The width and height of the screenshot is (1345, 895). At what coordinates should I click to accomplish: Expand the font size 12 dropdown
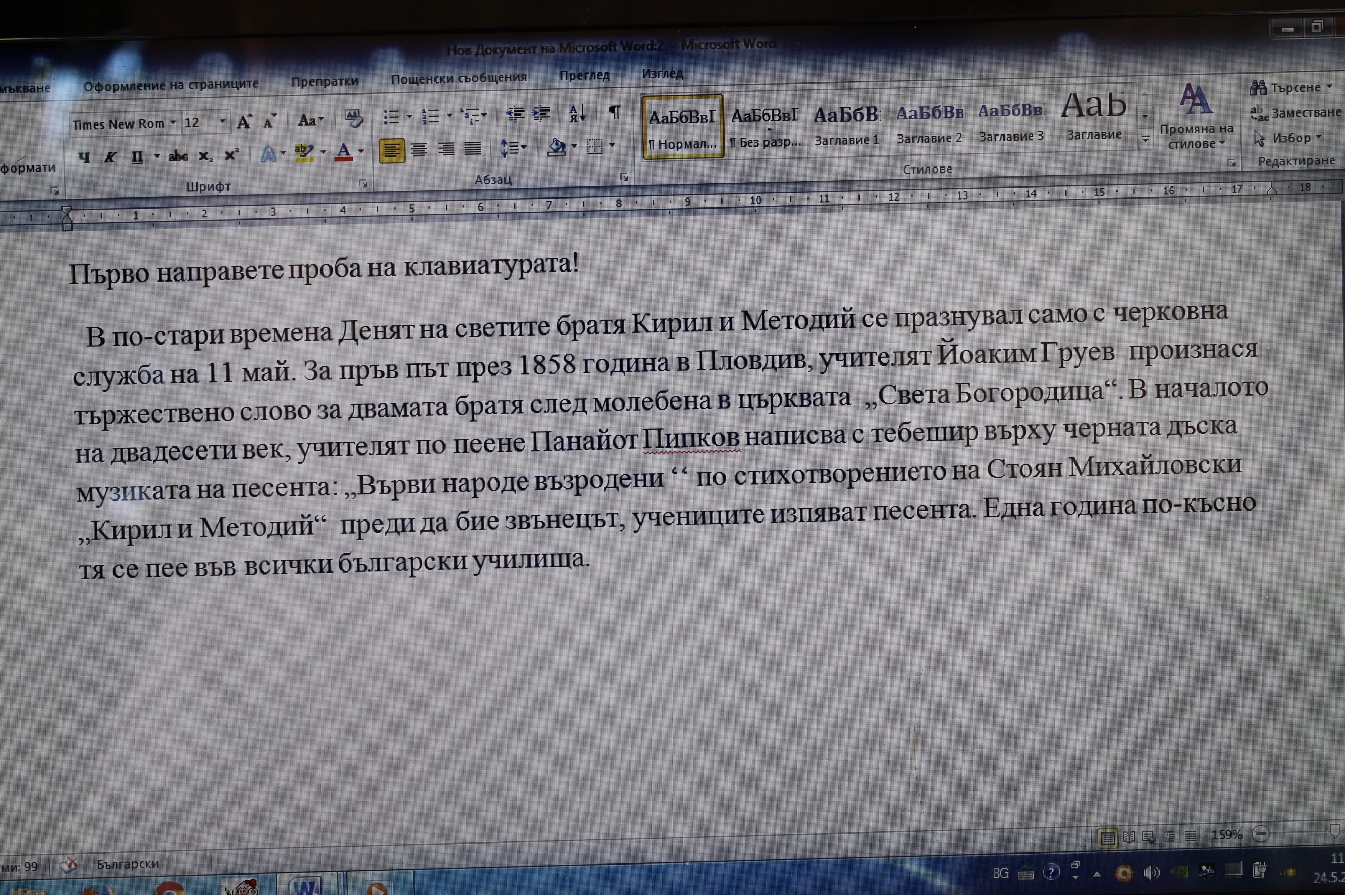click(x=222, y=121)
